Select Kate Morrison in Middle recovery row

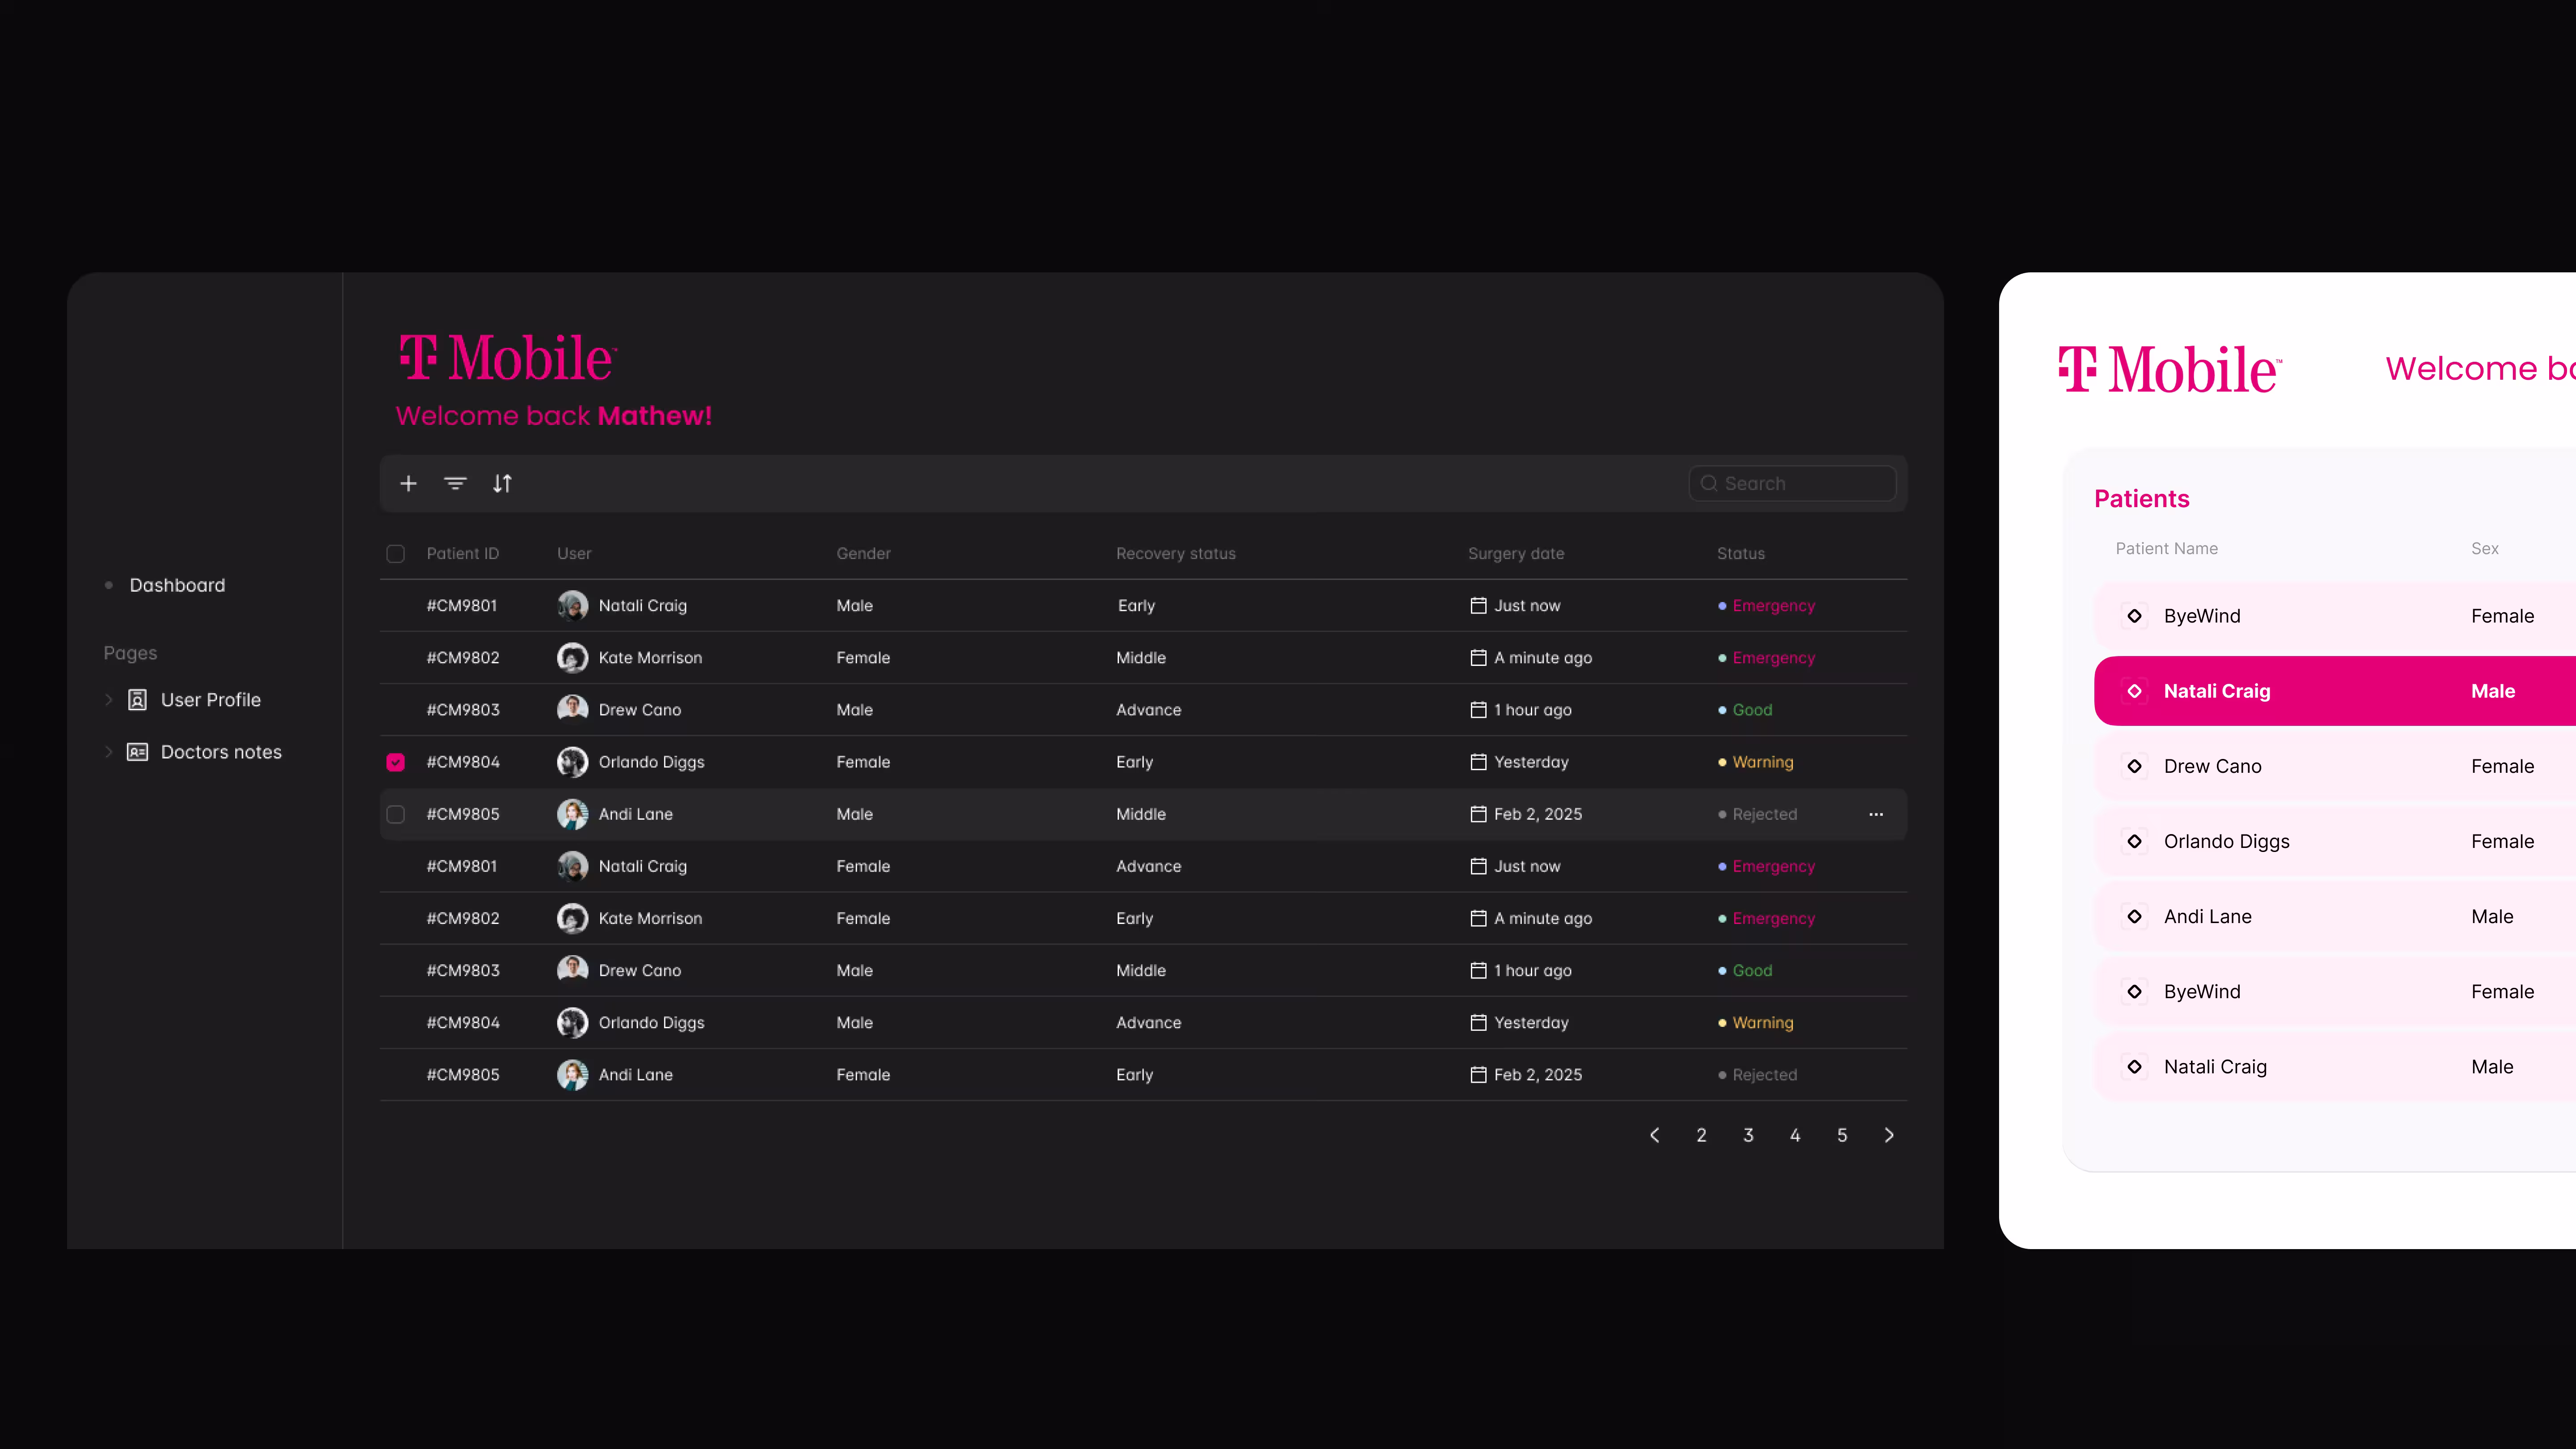pyautogui.click(x=650, y=658)
